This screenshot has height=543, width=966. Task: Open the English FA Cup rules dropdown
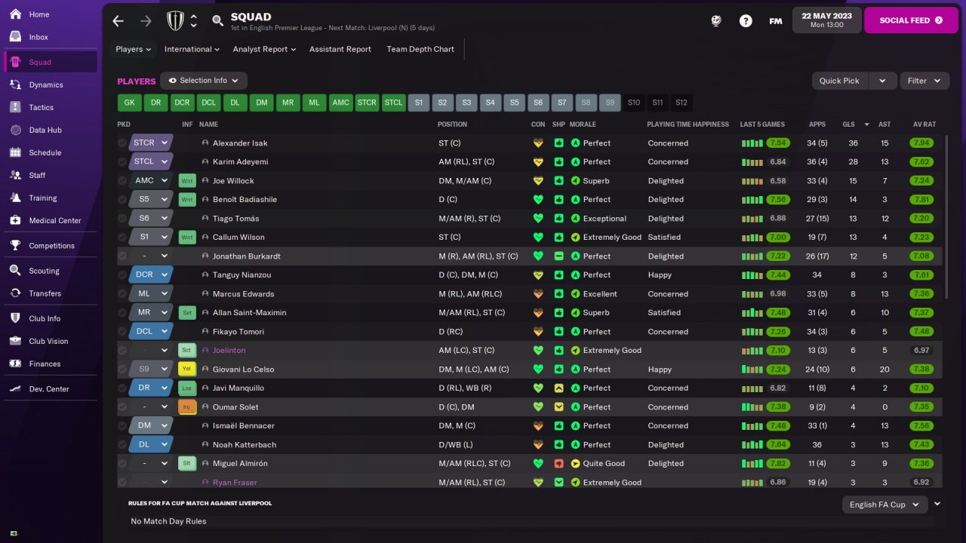coord(884,505)
